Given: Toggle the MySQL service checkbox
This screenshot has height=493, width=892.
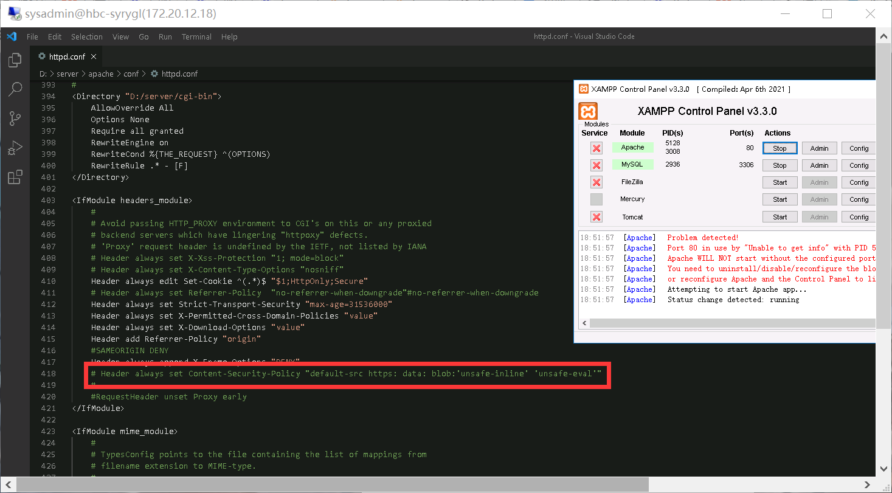Looking at the screenshot, I should (596, 165).
